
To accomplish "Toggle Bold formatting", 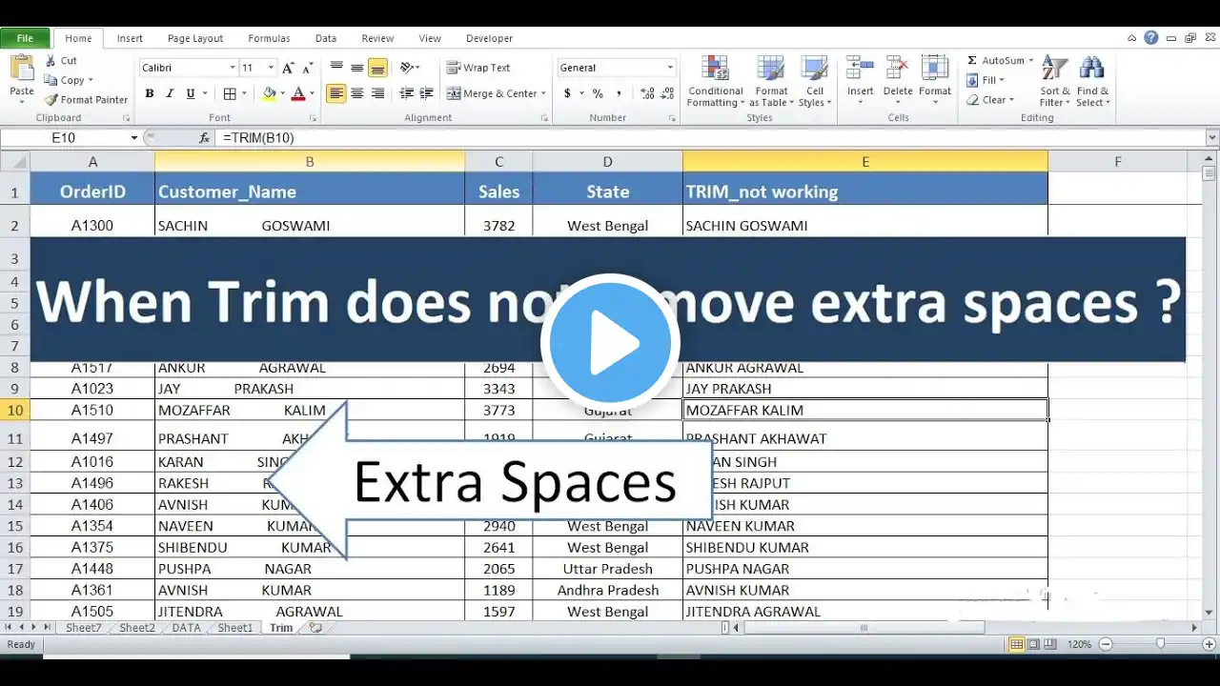I will pyautogui.click(x=150, y=93).
